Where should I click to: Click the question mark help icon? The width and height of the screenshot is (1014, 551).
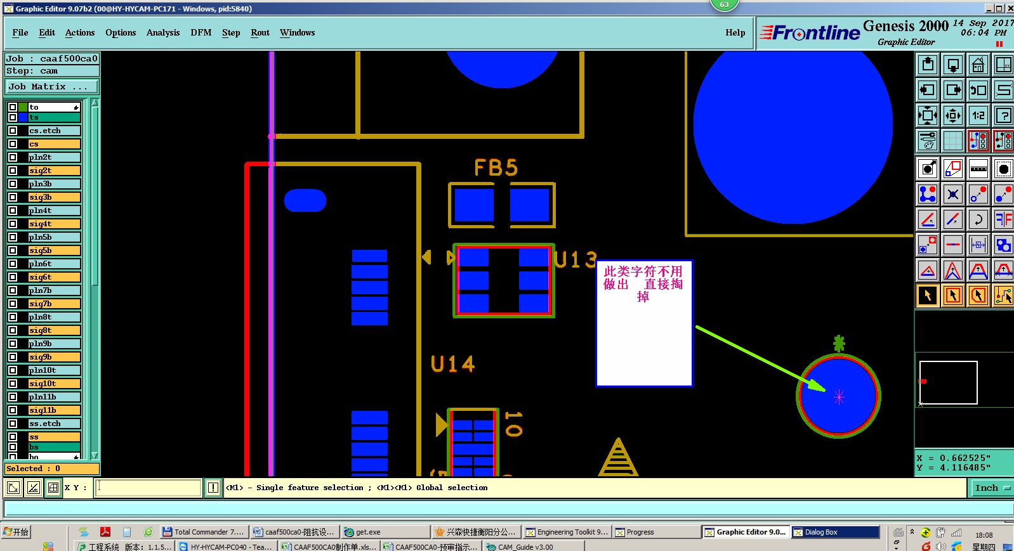pos(1004,115)
